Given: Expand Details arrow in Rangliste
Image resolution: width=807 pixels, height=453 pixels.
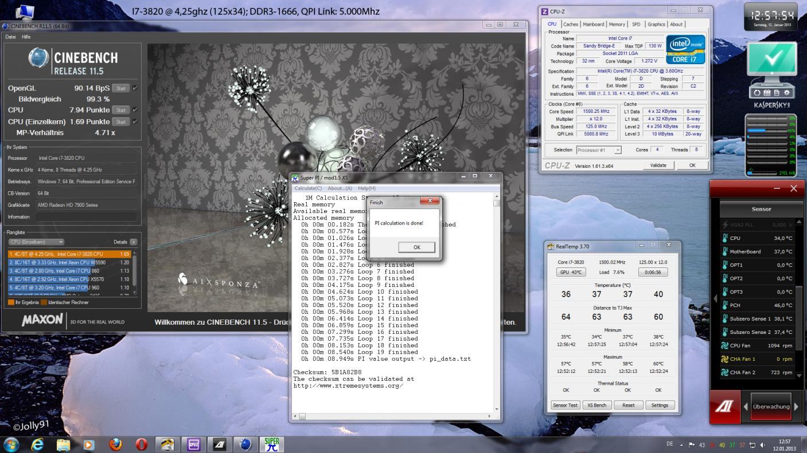Looking at the screenshot, I should pyautogui.click(x=134, y=242).
